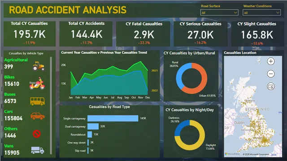
Task: Click the Cars vehicle icon
Action: coord(38,116)
